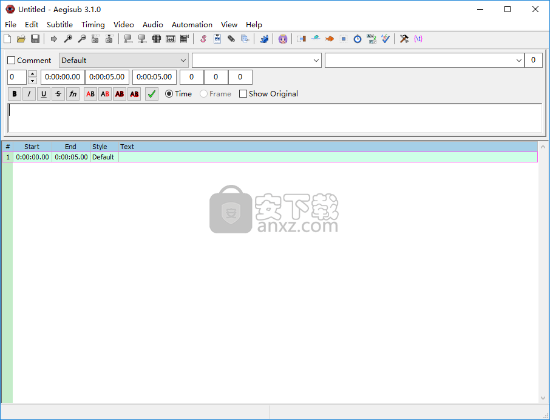Viewport: 550px width, 420px height.
Task: Snap subtitle start to video icon
Action: [95, 39]
